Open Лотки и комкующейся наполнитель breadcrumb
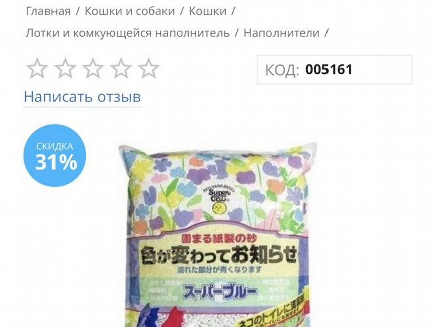 pos(128,33)
